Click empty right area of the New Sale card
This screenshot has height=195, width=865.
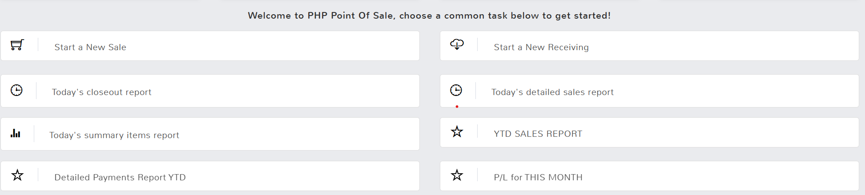pos(311,46)
